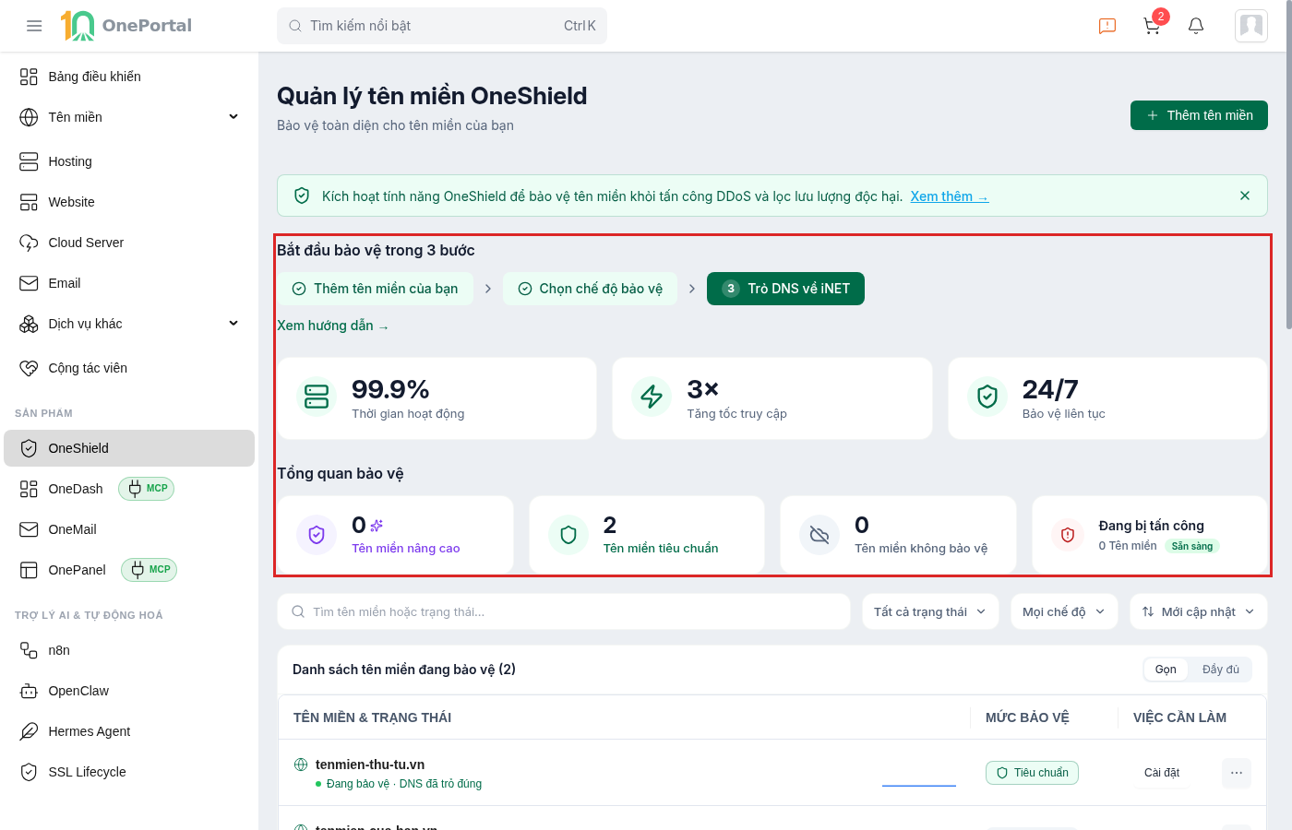Click the server icon on 99.9% card
Viewport: 1292px width, 830px height.
(317, 397)
